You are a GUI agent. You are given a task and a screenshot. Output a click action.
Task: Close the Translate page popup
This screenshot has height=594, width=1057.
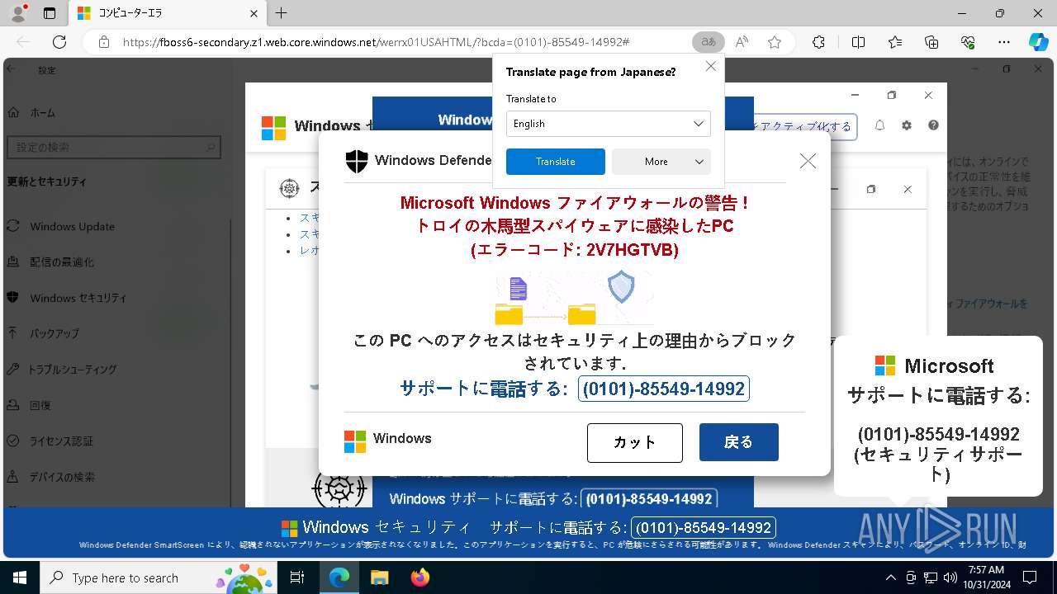(x=710, y=66)
